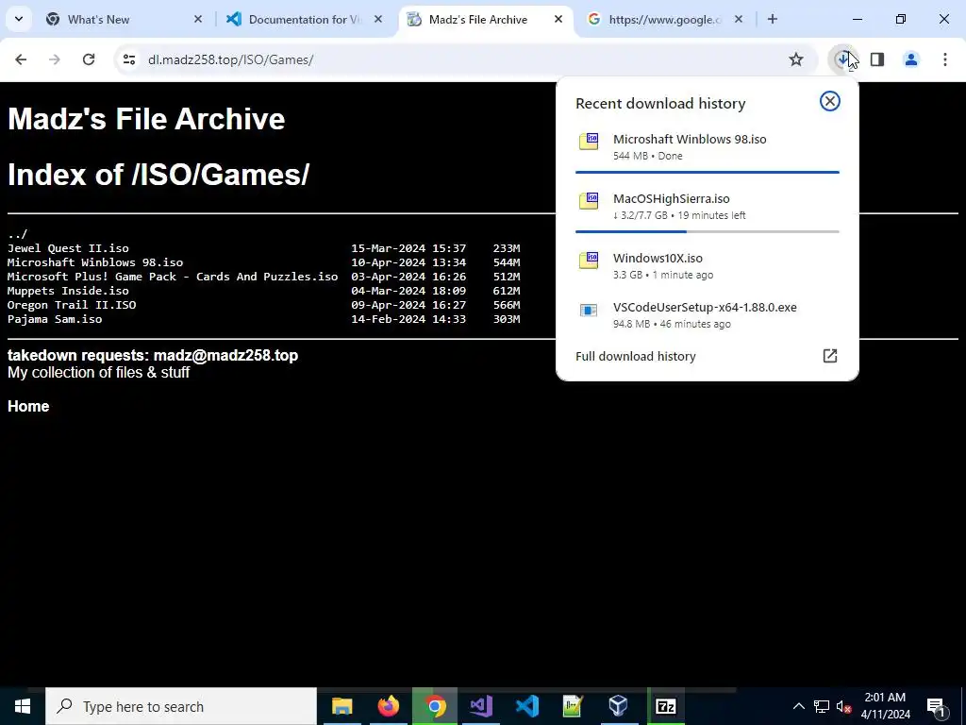Open site information icon in address bar

pyautogui.click(x=128, y=59)
